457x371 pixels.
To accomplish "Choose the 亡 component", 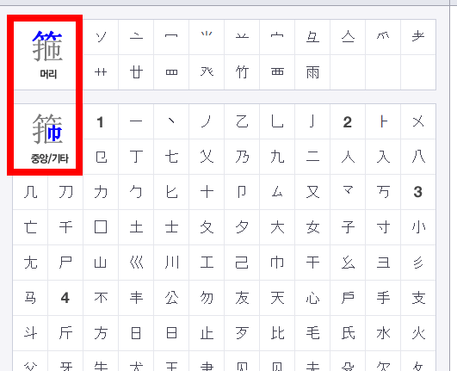I will [x=30, y=227].
